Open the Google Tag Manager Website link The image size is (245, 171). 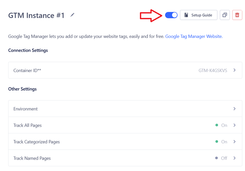click(194, 37)
